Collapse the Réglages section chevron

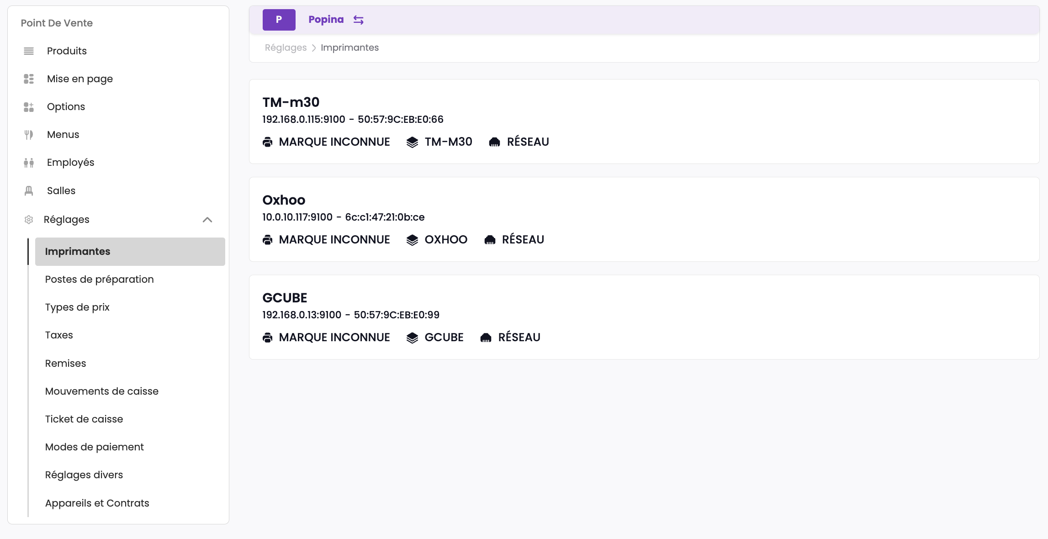click(207, 220)
